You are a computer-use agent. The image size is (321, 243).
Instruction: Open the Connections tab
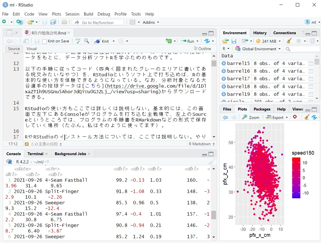click(285, 33)
